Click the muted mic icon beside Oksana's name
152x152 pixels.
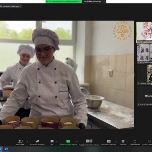(138, 84)
